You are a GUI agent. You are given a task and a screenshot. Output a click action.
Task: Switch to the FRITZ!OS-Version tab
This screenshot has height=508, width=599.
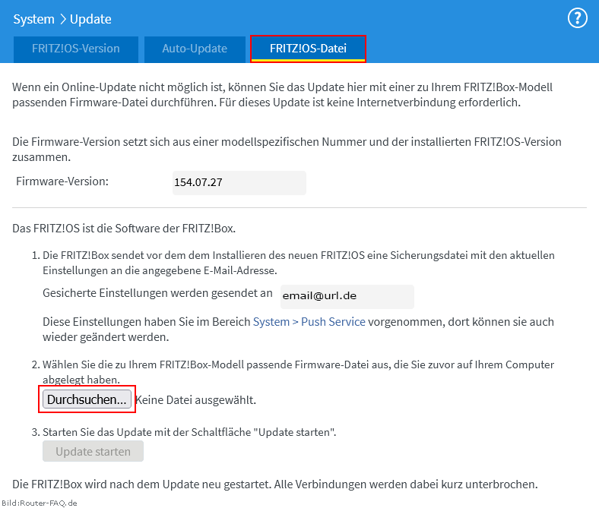76,49
